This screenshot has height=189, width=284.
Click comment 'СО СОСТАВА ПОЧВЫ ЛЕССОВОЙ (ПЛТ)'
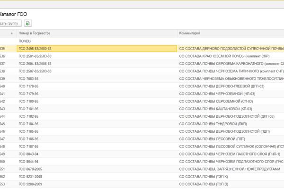point(212,139)
